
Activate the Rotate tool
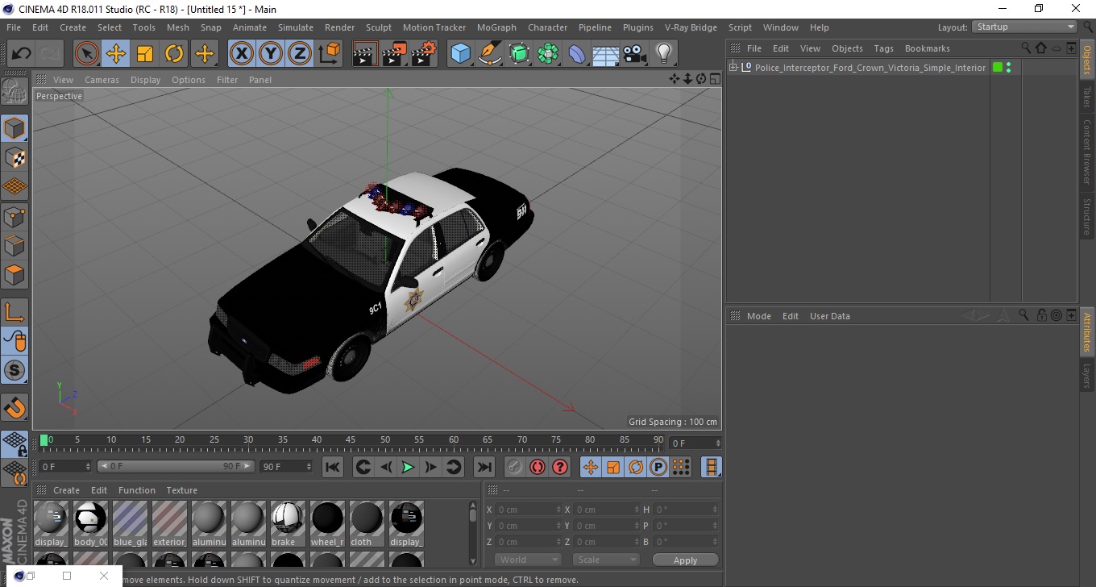pyautogui.click(x=174, y=54)
